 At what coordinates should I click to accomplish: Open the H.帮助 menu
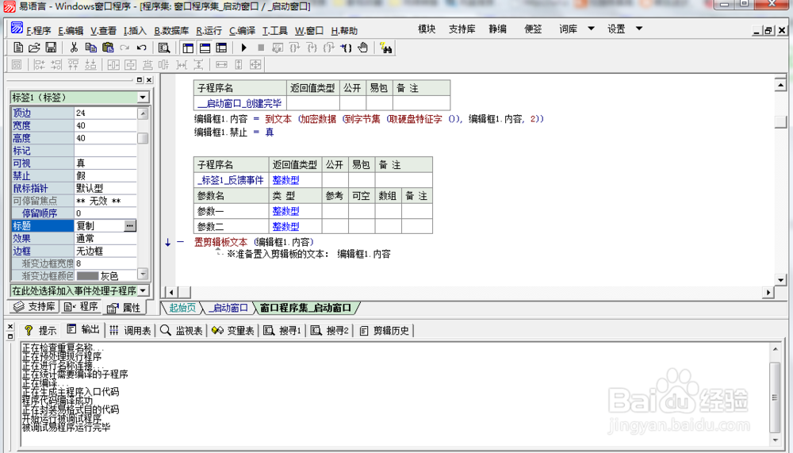click(x=344, y=30)
